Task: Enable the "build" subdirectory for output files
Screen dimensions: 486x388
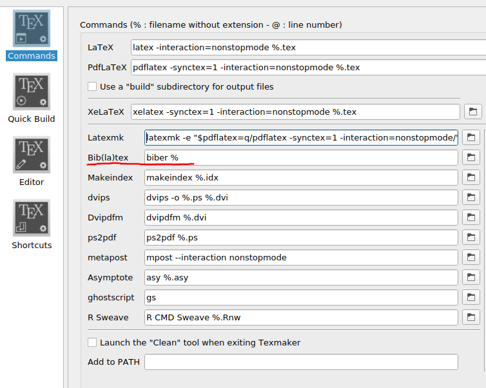Action: (x=93, y=86)
